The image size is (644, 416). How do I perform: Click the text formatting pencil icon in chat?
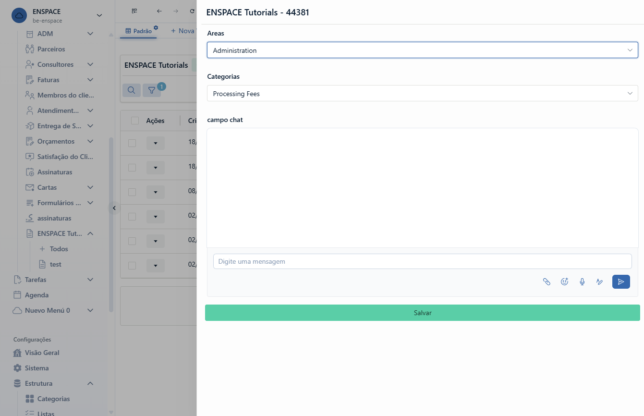point(599,282)
